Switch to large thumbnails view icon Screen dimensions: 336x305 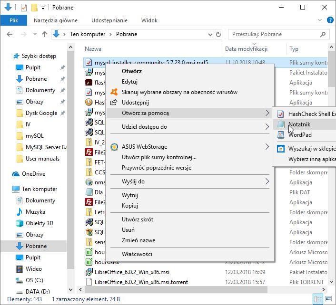[x=328, y=299]
